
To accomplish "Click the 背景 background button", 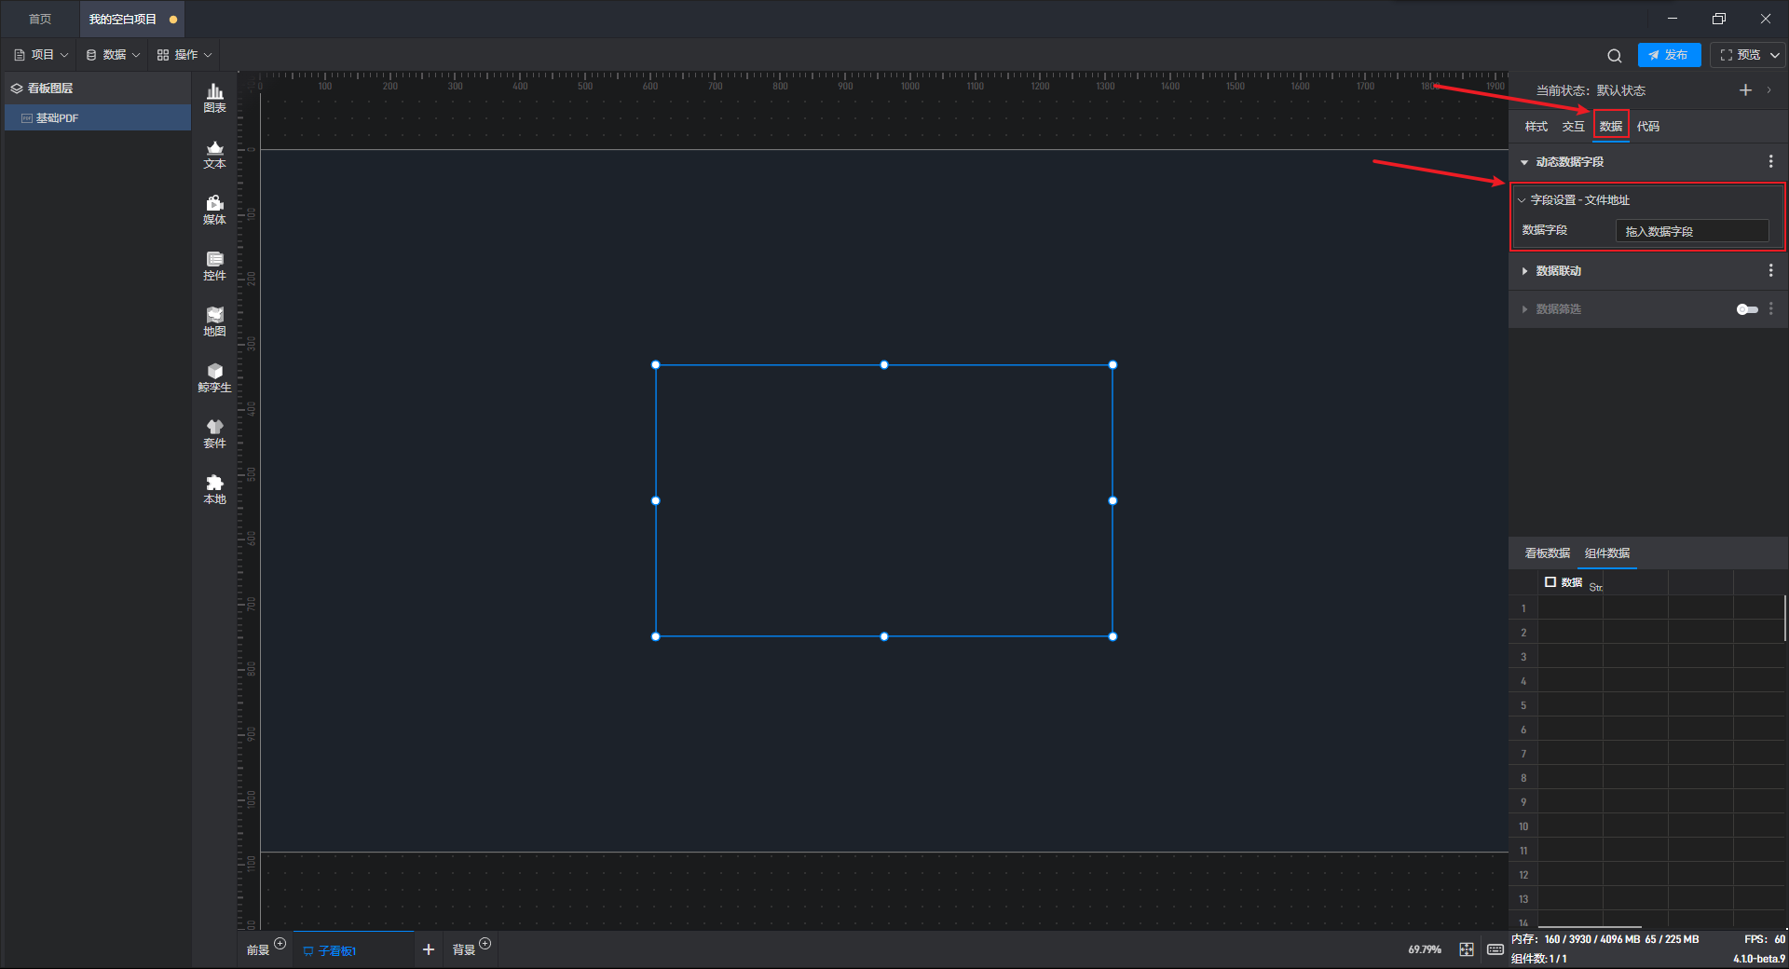I will (x=464, y=950).
